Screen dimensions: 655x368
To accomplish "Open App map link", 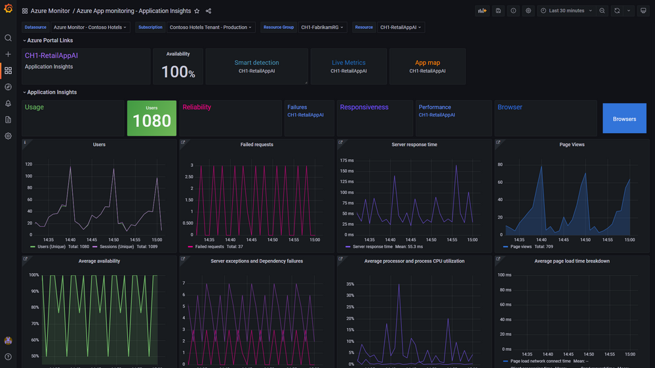I will coord(427,63).
